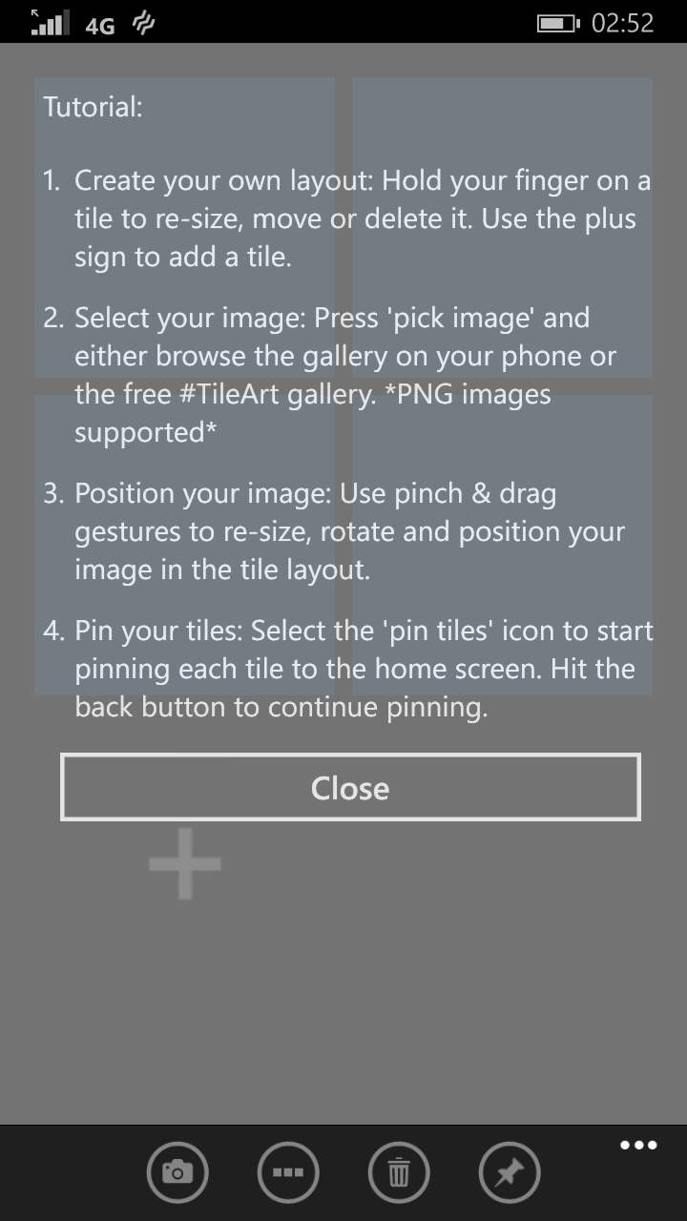687x1221 pixels.
Task: Select the bottom-left tile
Action: pos(184,546)
